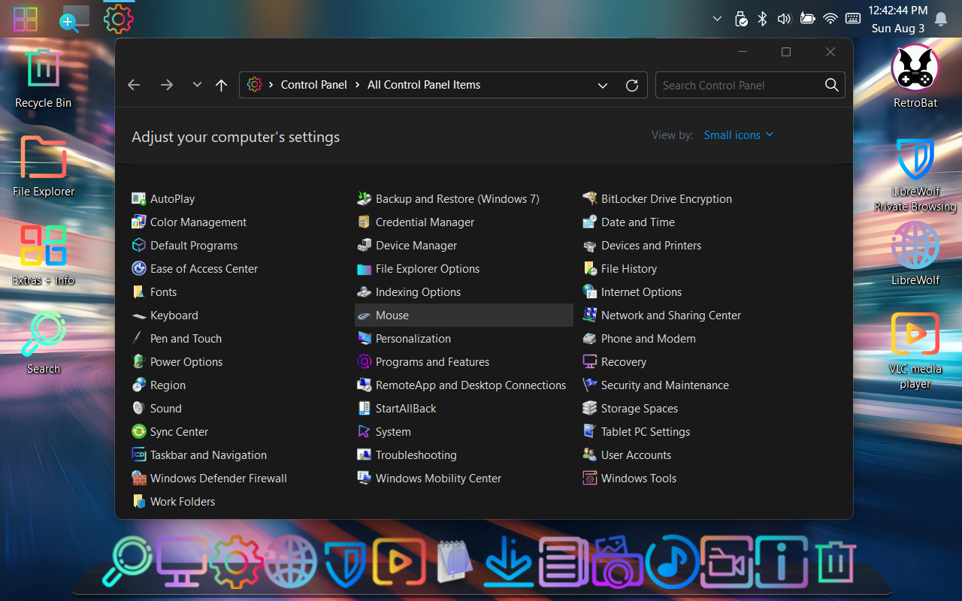Screen dimensions: 962x601
Task: Click the BitLocker Drive Encryption icon
Action: click(x=589, y=199)
